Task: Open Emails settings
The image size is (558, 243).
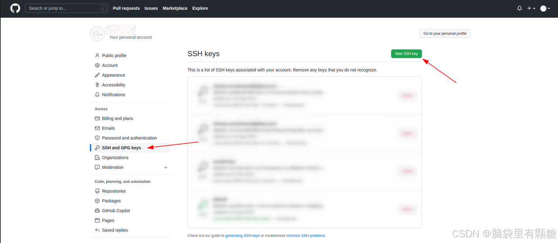Action: click(109, 128)
